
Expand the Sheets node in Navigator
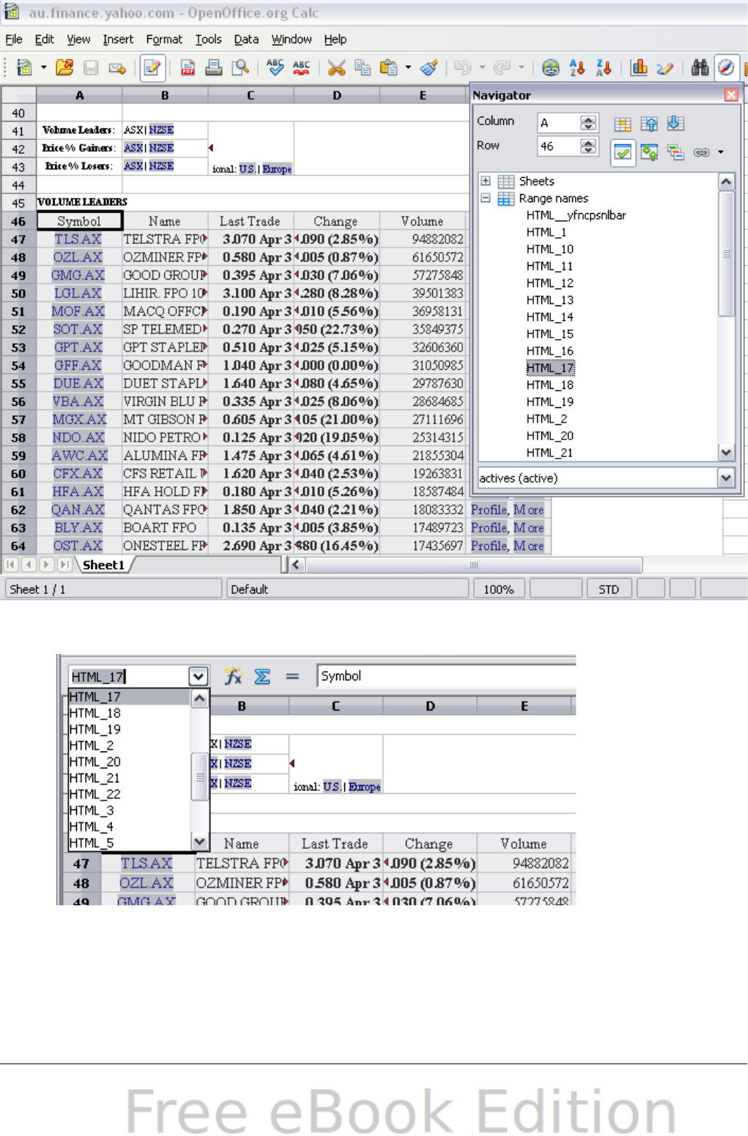tap(485, 181)
